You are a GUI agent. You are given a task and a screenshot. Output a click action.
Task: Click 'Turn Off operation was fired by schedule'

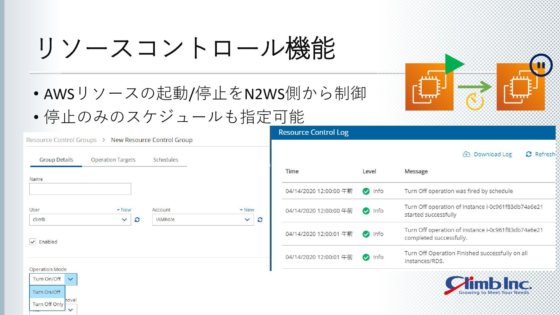coord(459,191)
